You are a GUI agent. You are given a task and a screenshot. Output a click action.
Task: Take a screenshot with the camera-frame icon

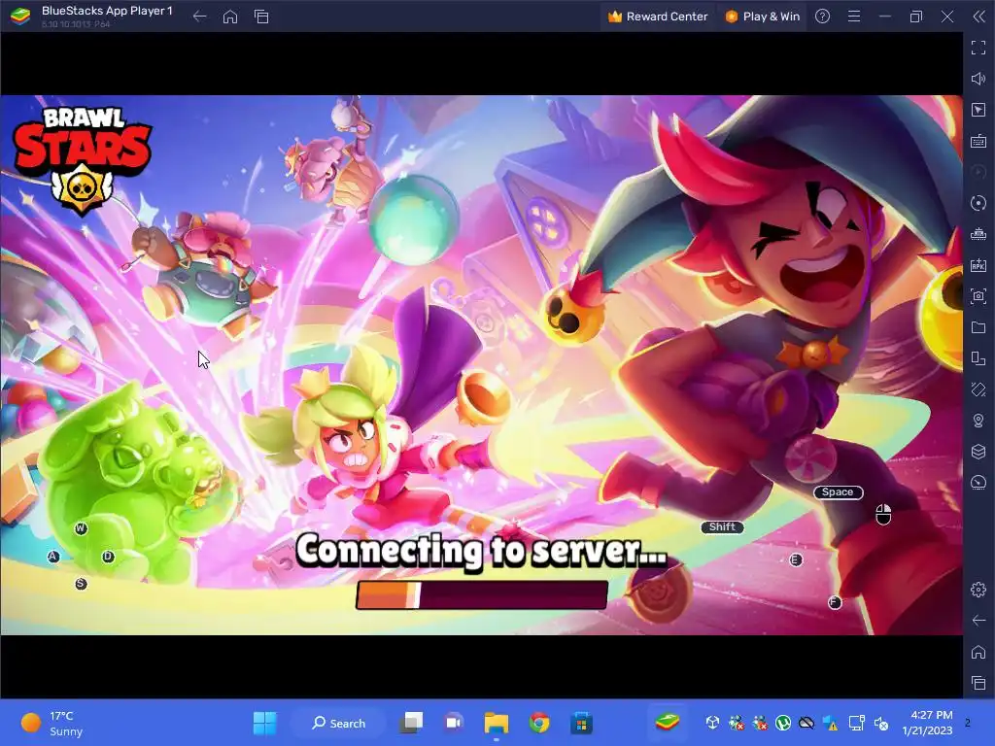tap(978, 296)
